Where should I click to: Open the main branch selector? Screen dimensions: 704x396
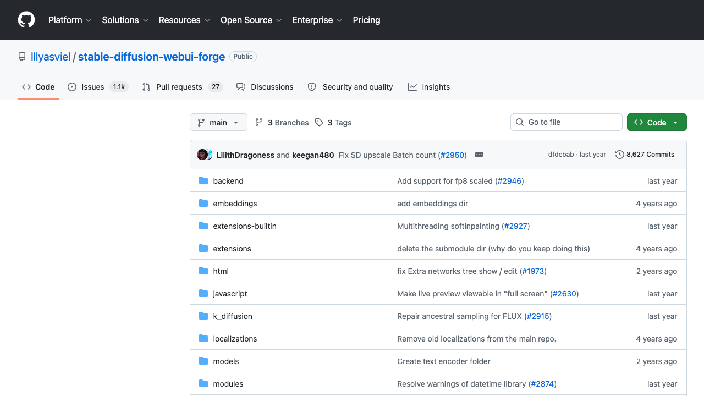coord(218,122)
